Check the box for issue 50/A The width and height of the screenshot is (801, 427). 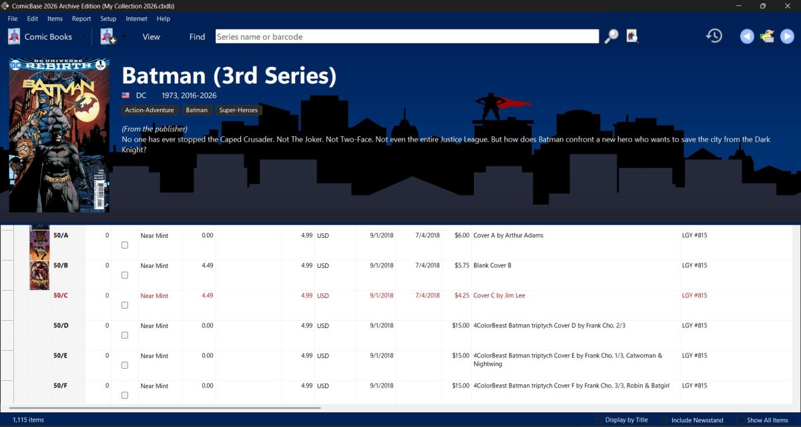125,245
